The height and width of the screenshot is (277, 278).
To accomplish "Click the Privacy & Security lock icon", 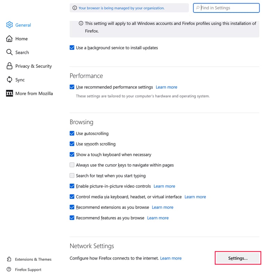I will (9, 66).
